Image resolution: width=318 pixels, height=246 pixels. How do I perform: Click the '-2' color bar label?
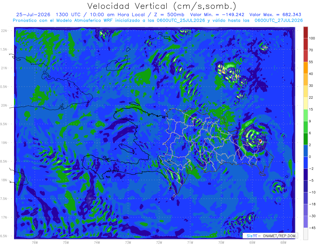[311, 169]
